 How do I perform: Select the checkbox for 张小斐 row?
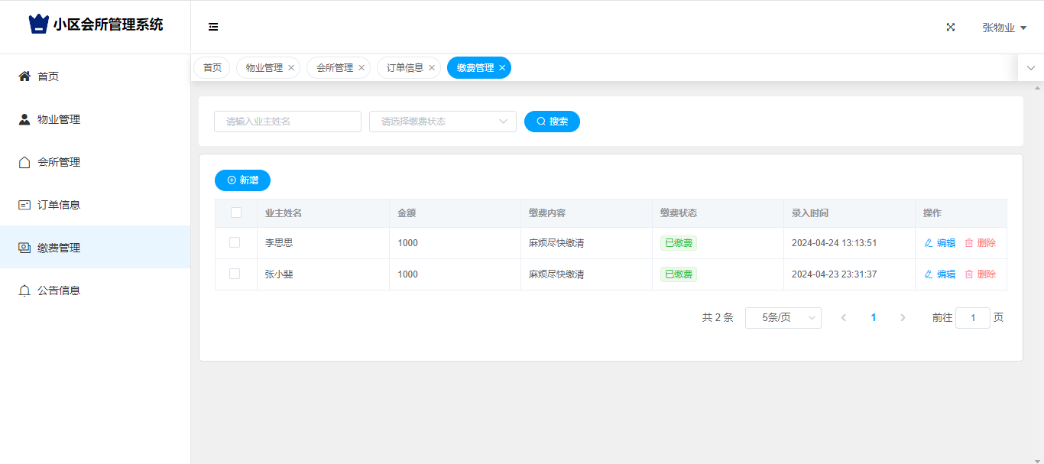[x=235, y=274]
